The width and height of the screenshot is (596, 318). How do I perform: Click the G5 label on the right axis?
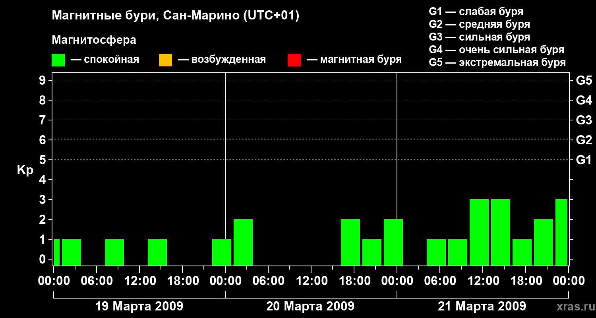tap(584, 80)
